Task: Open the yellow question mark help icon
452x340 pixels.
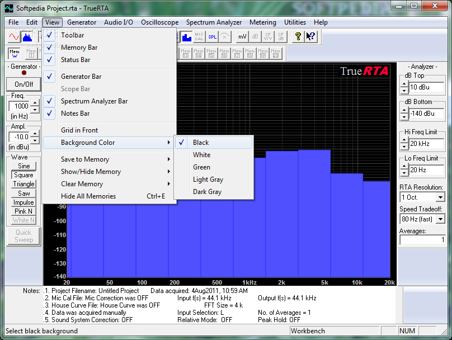Action: point(298,36)
